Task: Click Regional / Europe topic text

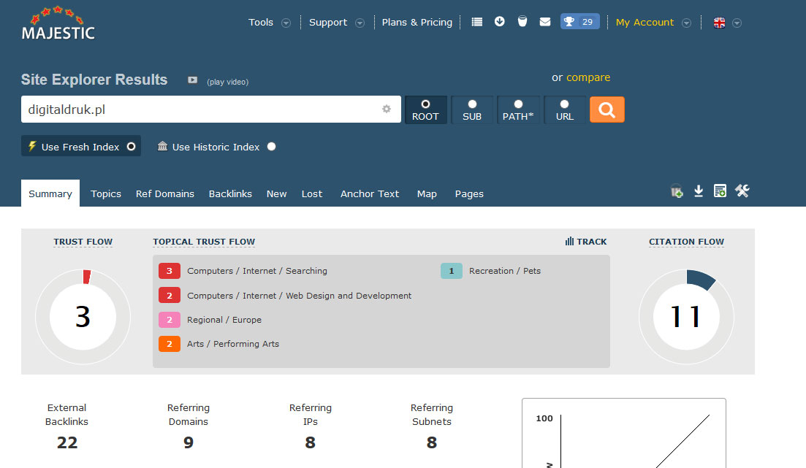Action: click(224, 320)
